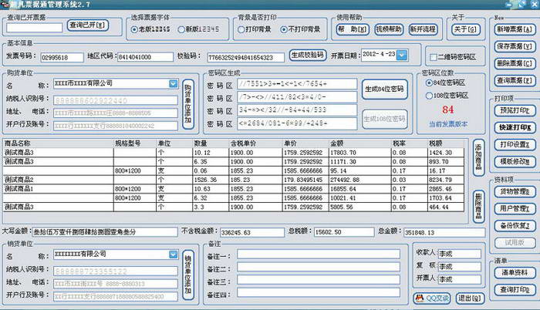Enable the 二维码密码区 checkbox

pyautogui.click(x=434, y=56)
